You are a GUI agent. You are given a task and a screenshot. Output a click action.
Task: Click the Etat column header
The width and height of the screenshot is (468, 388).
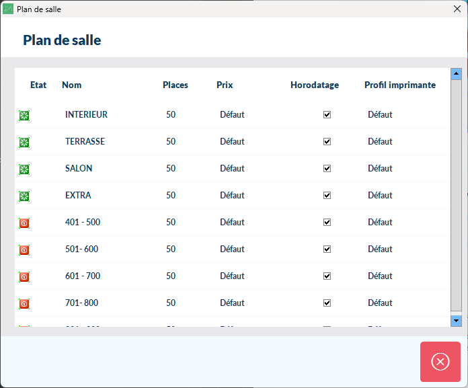(x=38, y=85)
